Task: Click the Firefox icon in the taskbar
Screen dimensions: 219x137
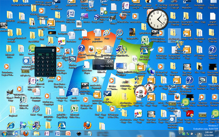Action: (25, 133)
